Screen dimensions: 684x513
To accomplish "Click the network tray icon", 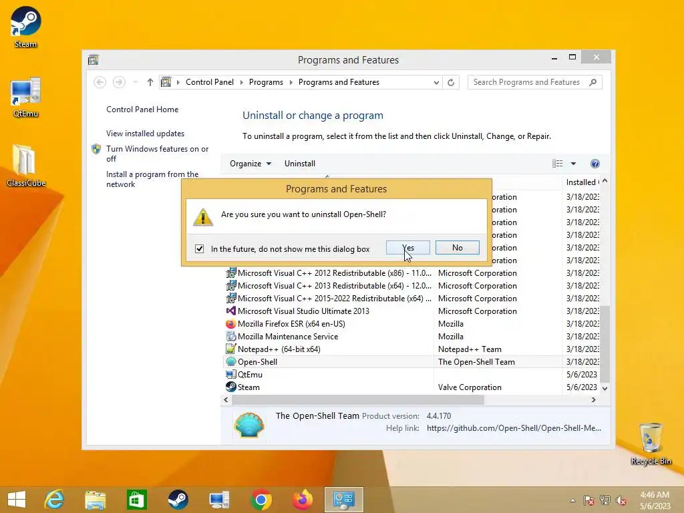I will pyautogui.click(x=605, y=500).
